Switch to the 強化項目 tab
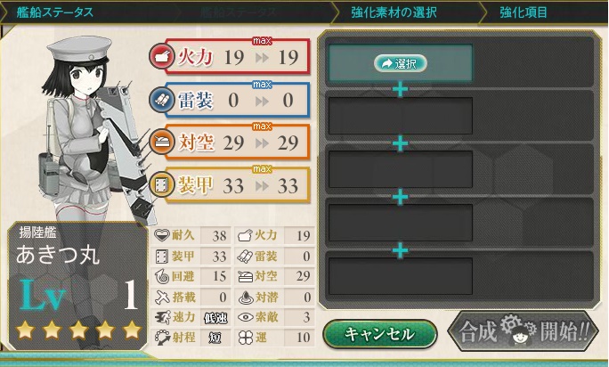Image resolution: width=609 pixels, height=367 pixels. 524,12
